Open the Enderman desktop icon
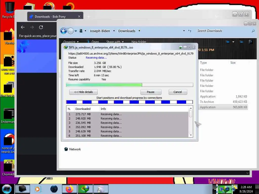 click(x=8, y=115)
